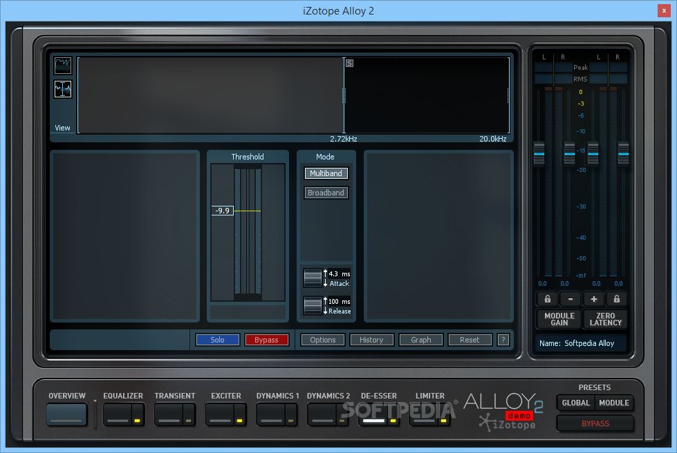Click the Presets Bypass button
This screenshot has height=453, width=677.
tap(595, 423)
